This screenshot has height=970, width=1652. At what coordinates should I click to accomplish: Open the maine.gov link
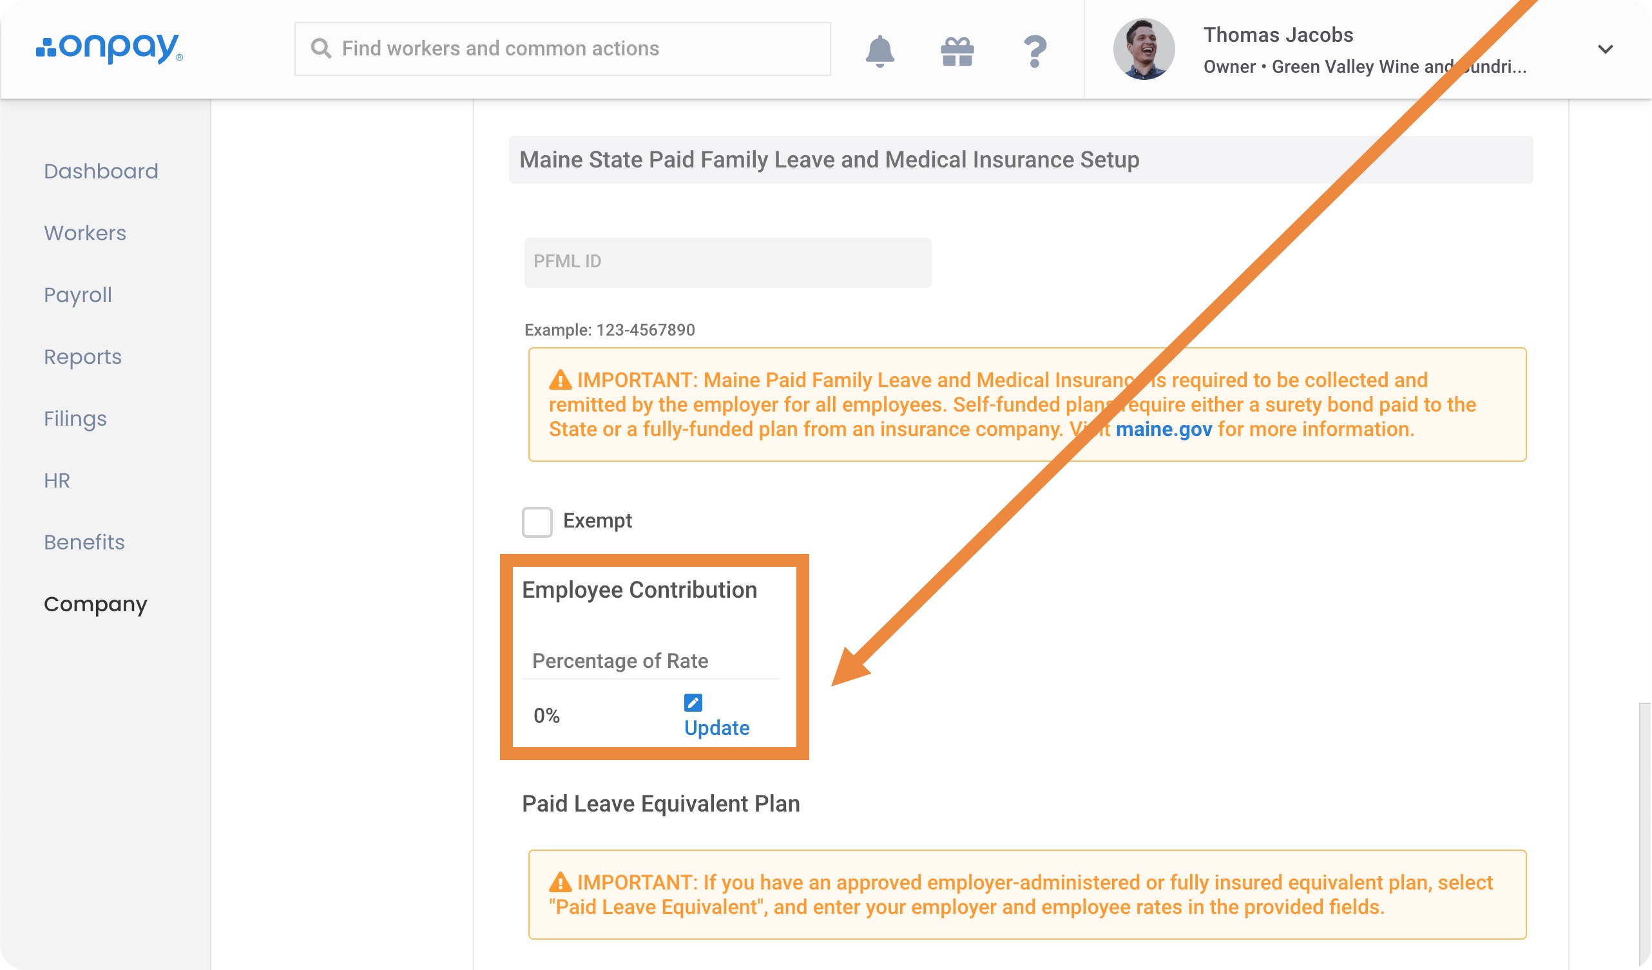(1163, 430)
